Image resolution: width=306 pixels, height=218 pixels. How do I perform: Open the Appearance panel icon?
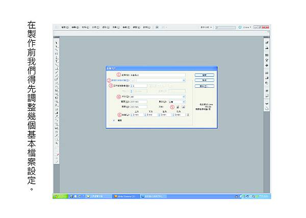pos(267,91)
